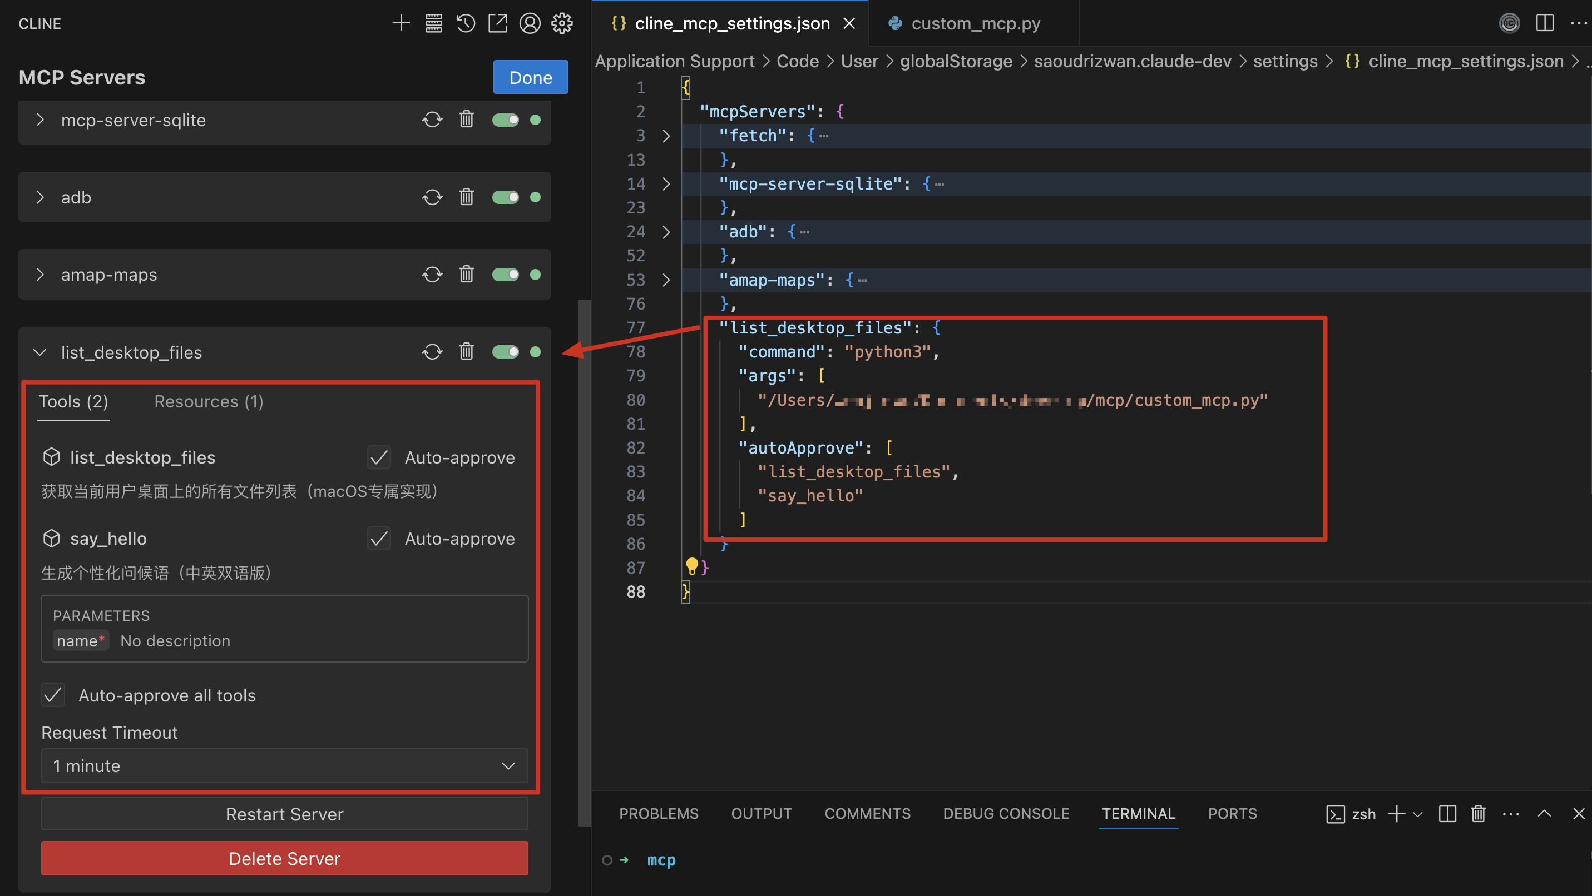Delete amap-maps server with trash icon
Image resolution: width=1592 pixels, height=896 pixels.
466,274
